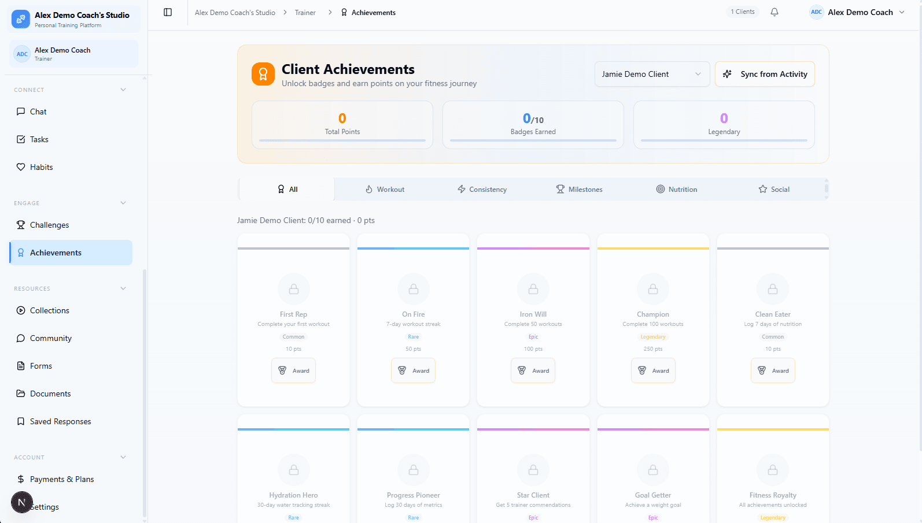922x523 pixels.
Task: Click the lock icon on Clean Eater card
Action: click(x=773, y=289)
